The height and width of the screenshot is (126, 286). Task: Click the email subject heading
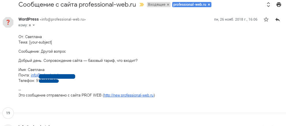point(77,5)
